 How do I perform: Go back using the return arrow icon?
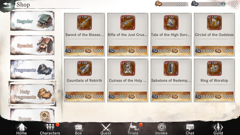pos(7,5)
